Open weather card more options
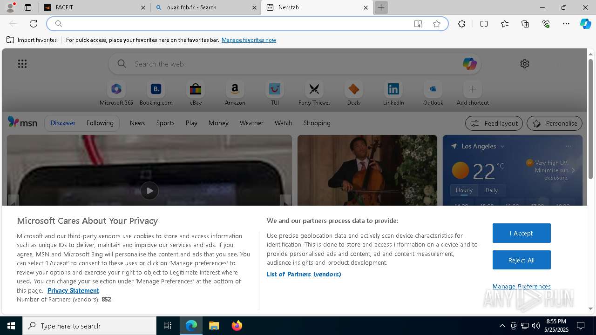This screenshot has width=596, height=335. coord(568,146)
